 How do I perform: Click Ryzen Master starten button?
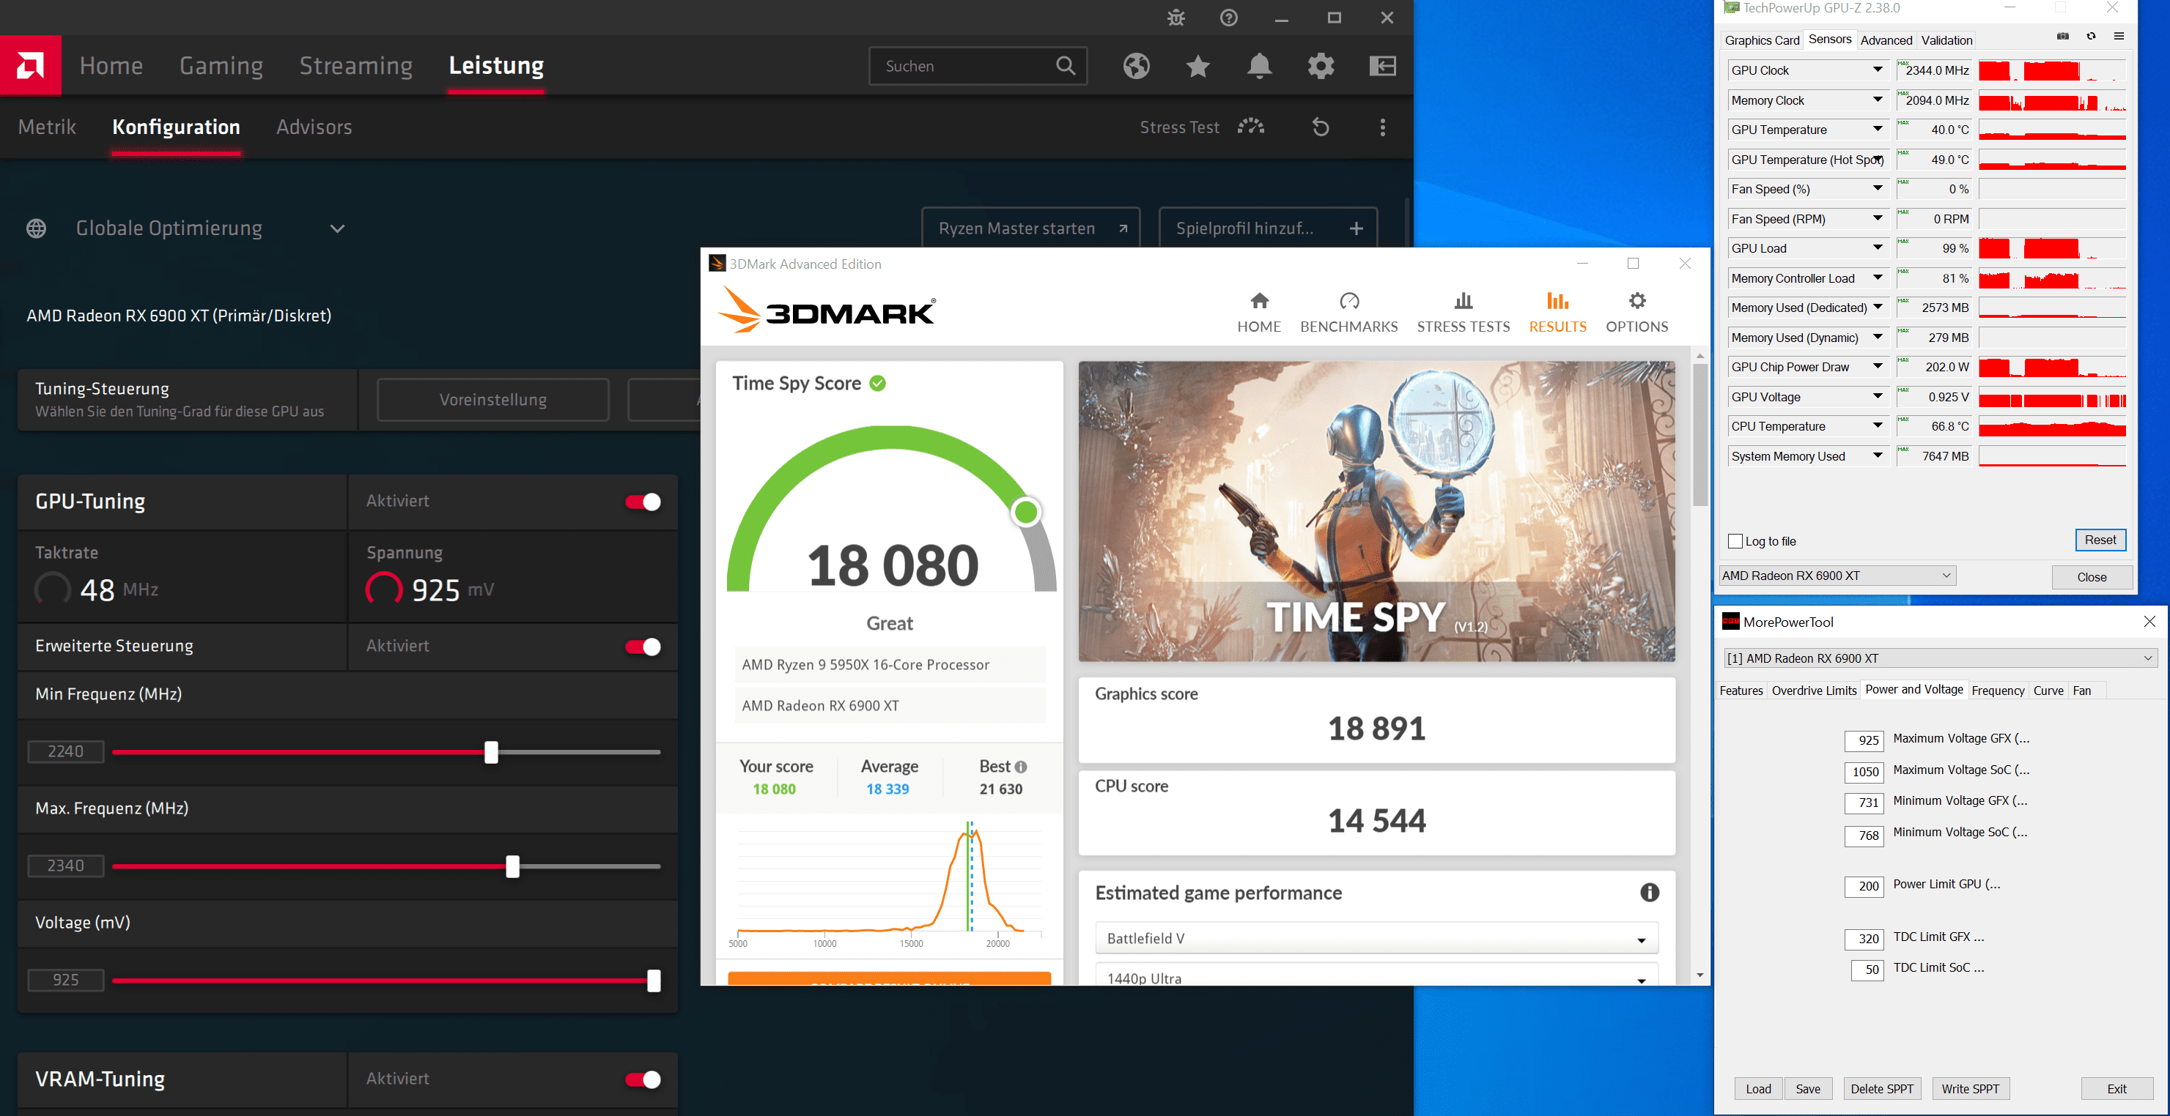pyautogui.click(x=1030, y=228)
